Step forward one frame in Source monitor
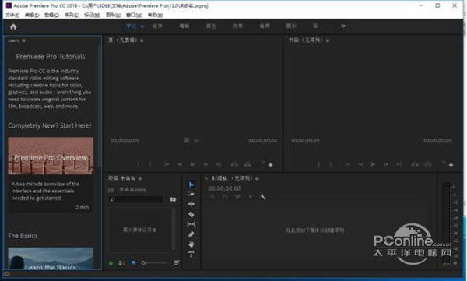 click(x=205, y=164)
